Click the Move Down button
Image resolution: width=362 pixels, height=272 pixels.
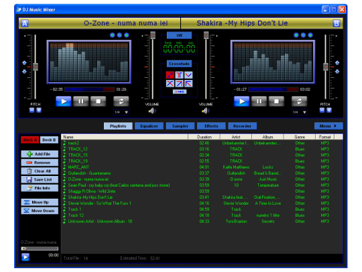pos(40,211)
